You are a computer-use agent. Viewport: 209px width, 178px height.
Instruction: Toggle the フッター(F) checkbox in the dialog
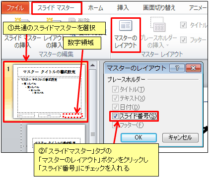114,125
